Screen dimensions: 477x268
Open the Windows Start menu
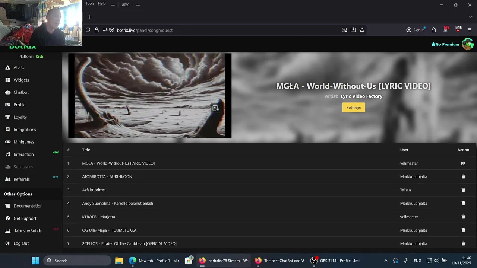pos(35,261)
